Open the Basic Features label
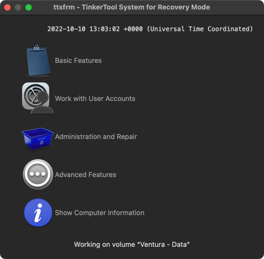Image resolution: width=264 pixels, height=259 pixels. tap(78, 61)
